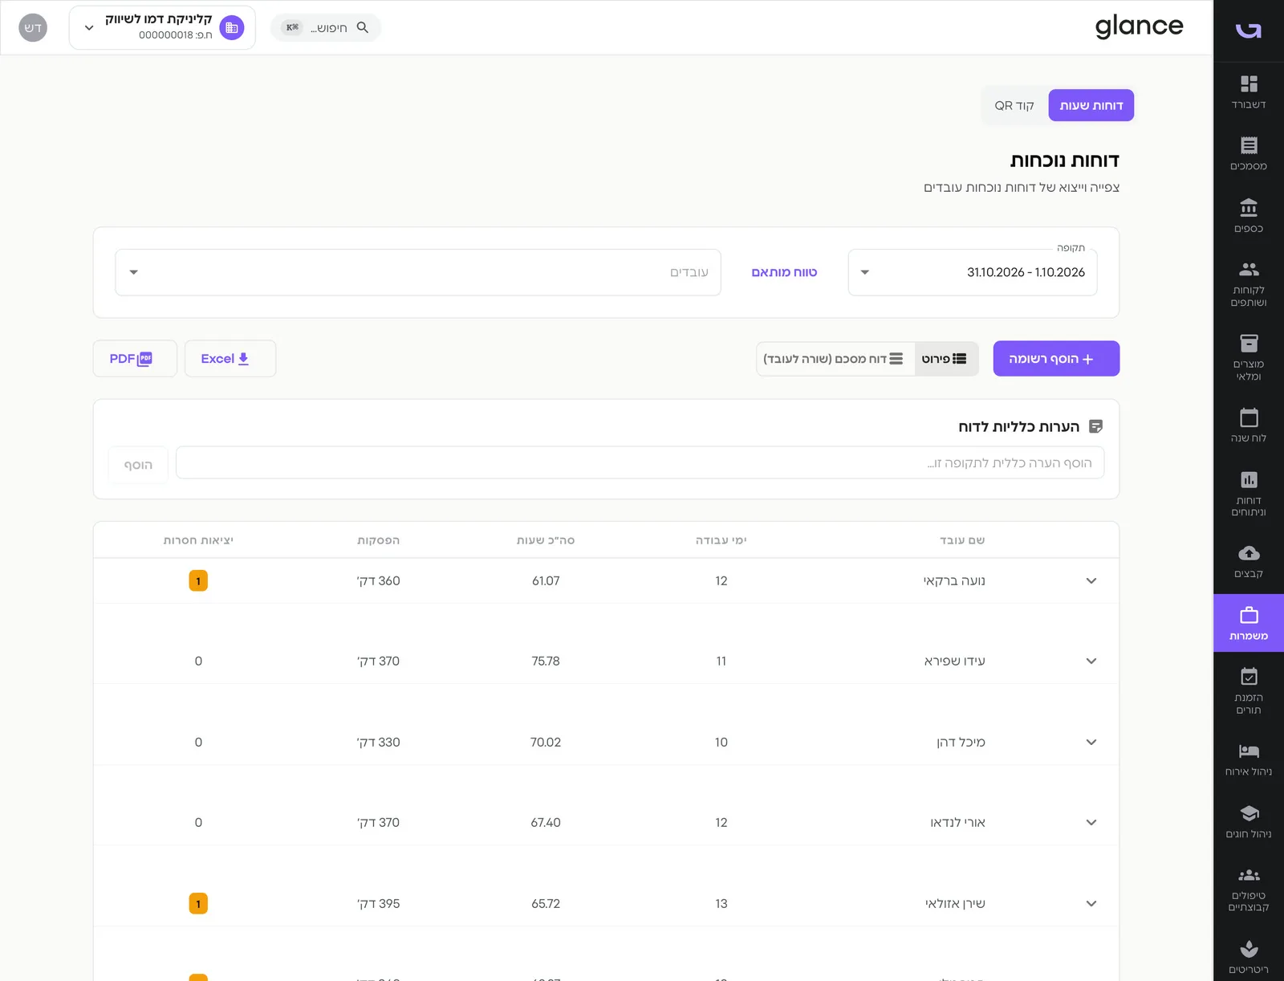Open the מסמכים documents sidebar icon
Image resolution: width=1284 pixels, height=981 pixels.
pyautogui.click(x=1249, y=154)
